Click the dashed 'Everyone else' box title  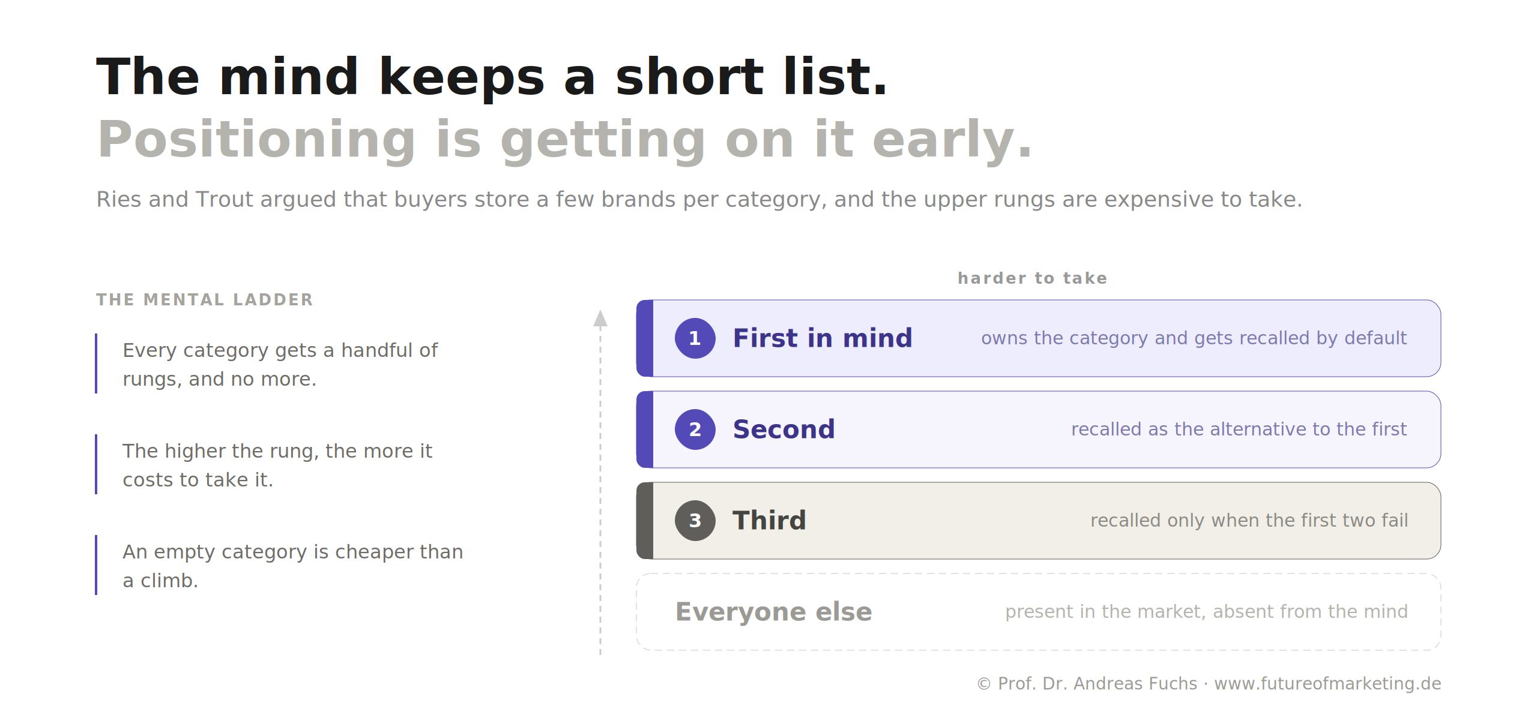[x=773, y=612]
